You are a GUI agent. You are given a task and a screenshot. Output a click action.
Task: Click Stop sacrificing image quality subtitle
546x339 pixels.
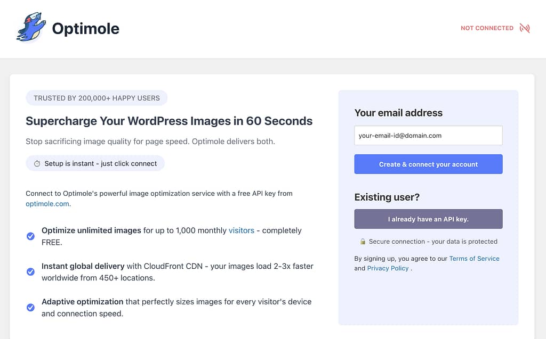point(150,142)
